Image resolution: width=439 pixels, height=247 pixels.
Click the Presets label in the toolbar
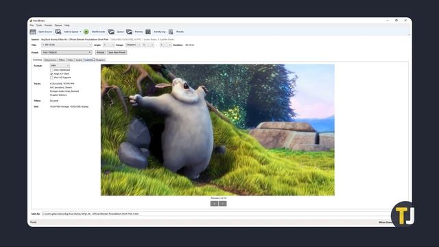[180, 32]
